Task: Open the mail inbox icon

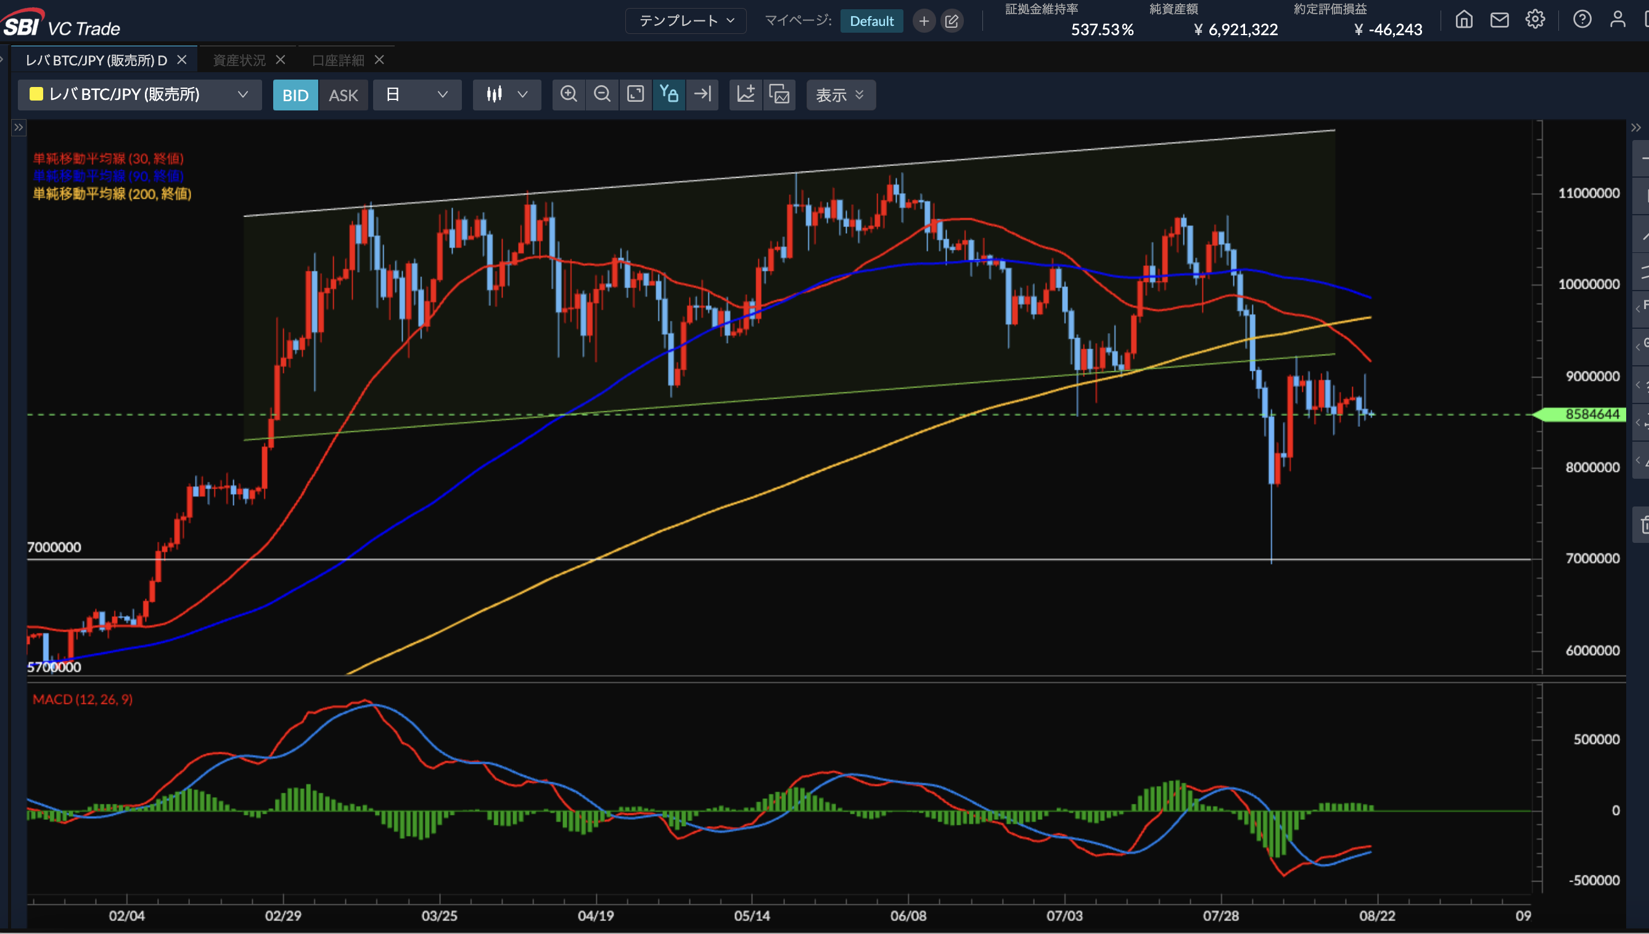Action: click(x=1500, y=20)
